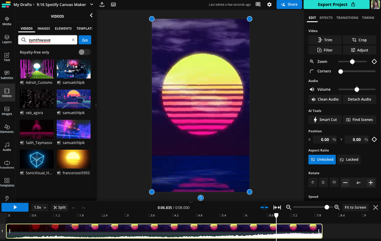Viewport: 381px width, 241px height.
Task: Select the francorossi9393 sunset video thumbnail
Action: tap(73, 159)
